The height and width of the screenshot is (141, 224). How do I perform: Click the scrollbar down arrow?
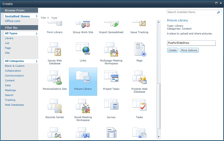tap(159, 137)
